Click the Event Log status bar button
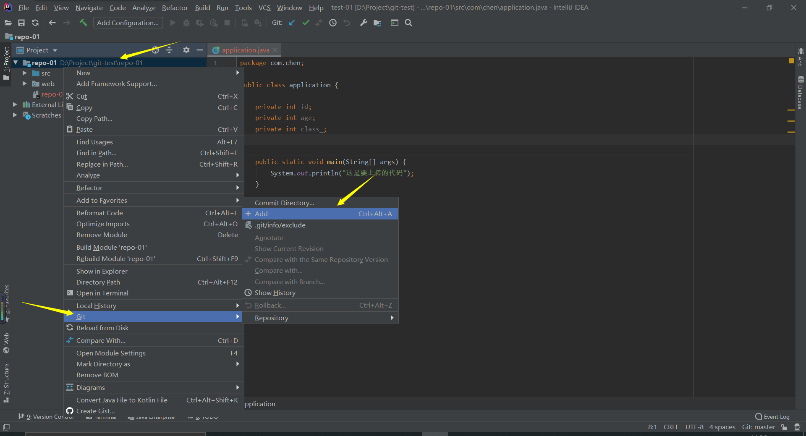Screen dimensions: 806x436 [772, 417]
